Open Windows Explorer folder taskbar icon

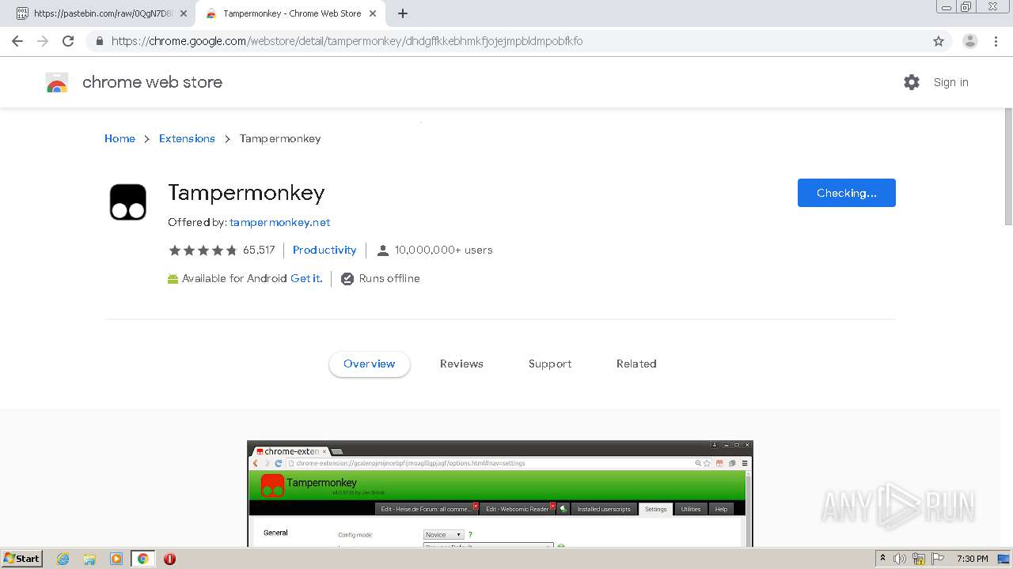pyautogui.click(x=89, y=559)
